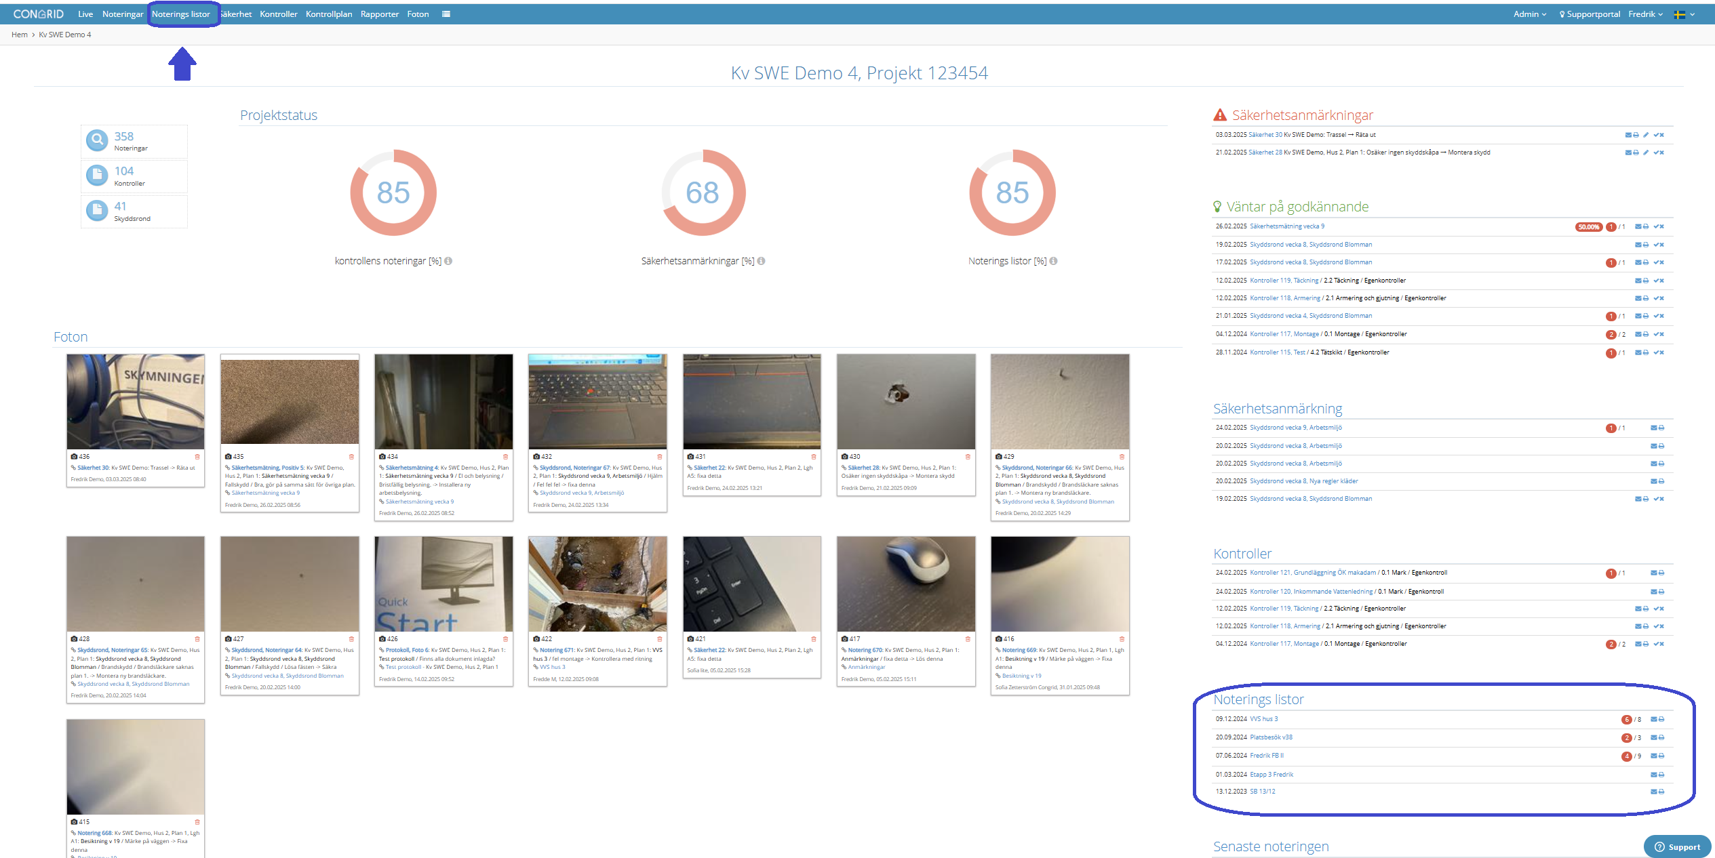Click info icon beside kontrollens noteringar [%]

click(448, 261)
